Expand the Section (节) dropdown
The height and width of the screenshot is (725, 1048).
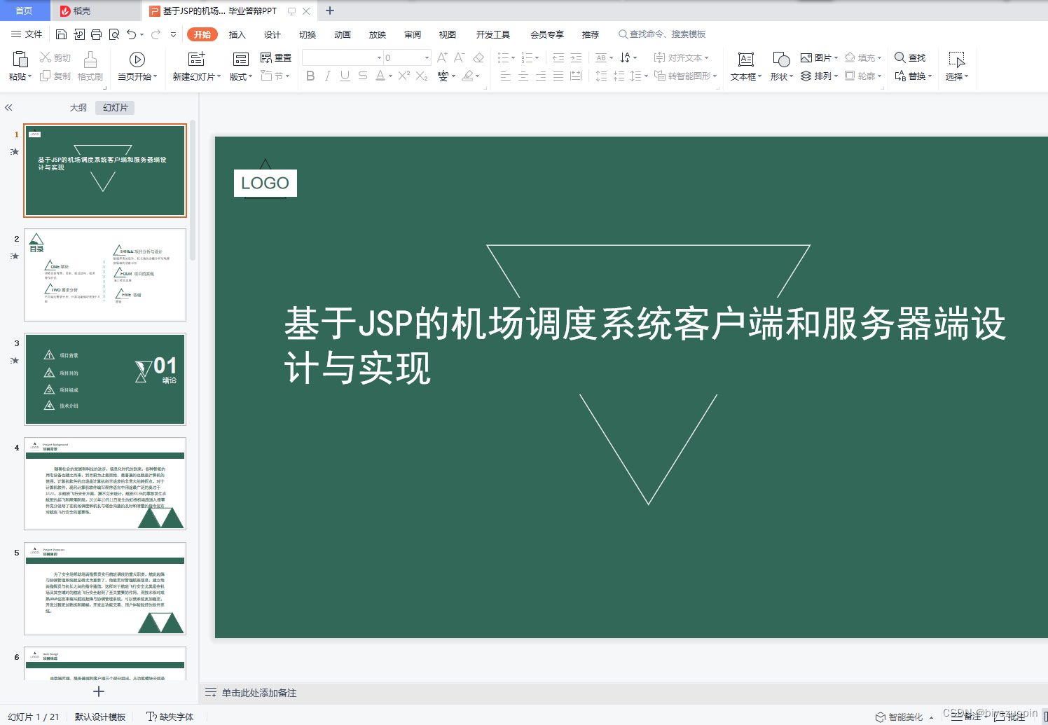click(287, 76)
